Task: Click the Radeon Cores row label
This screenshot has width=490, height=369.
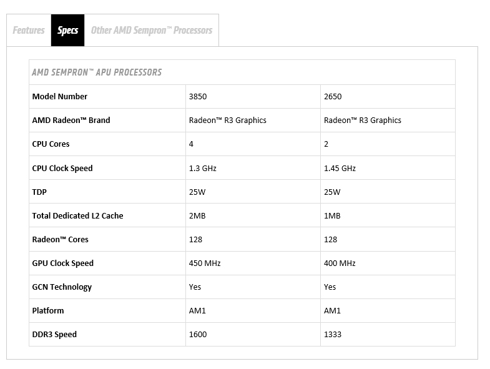Action: 61,240
